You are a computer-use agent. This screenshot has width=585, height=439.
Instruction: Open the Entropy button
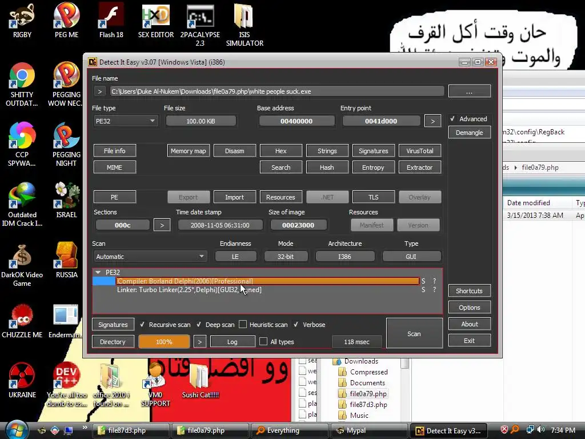[x=373, y=167]
